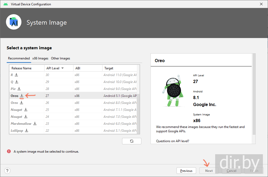Click the details panel vertical scrollbar
Image resolution: width=268 pixels, height=177 pixels.
point(254,94)
